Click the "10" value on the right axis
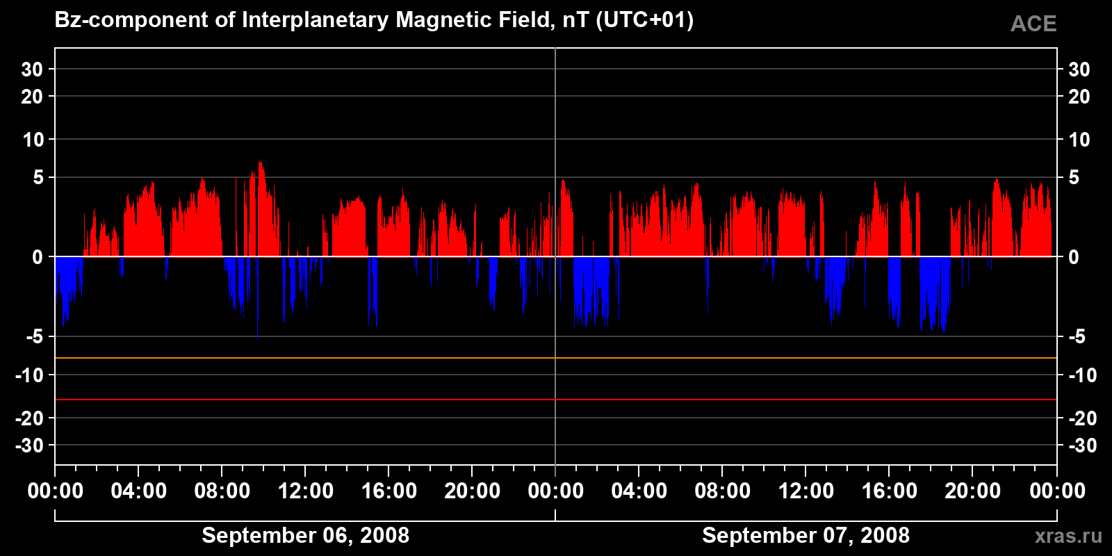The height and width of the screenshot is (556, 1112). point(1079,140)
